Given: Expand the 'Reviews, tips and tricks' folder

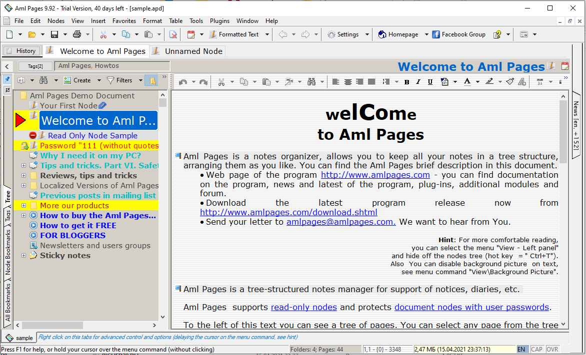Looking at the screenshot, I should tap(23, 175).
